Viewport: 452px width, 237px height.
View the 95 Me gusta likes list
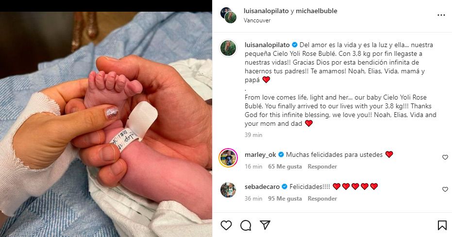[285, 199]
